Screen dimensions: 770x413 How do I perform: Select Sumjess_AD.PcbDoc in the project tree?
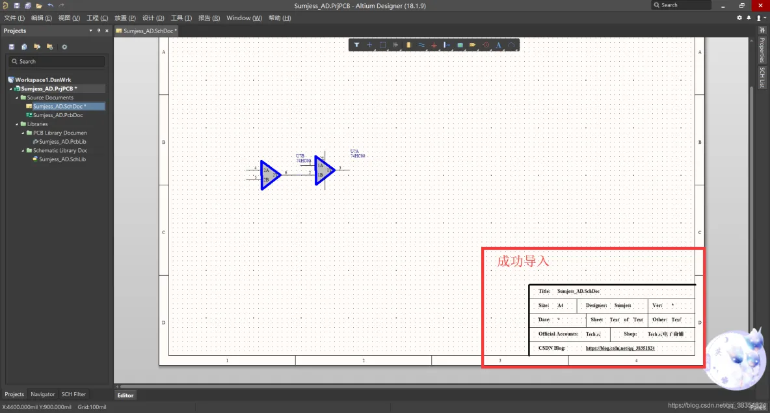[58, 115]
